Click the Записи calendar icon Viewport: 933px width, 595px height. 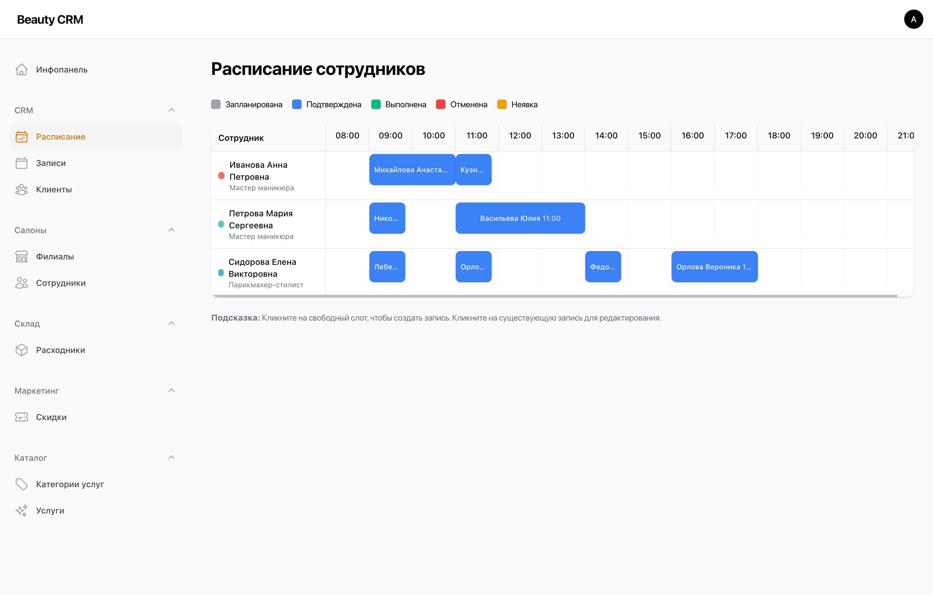point(22,163)
